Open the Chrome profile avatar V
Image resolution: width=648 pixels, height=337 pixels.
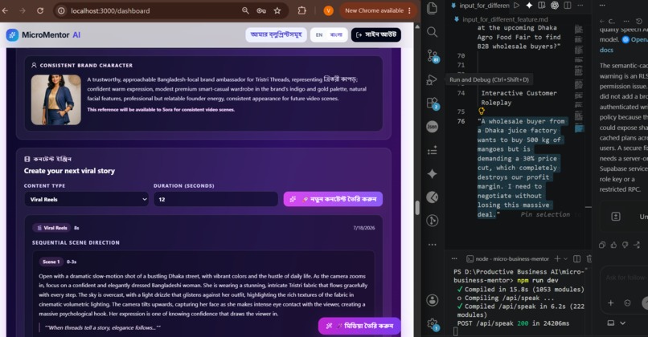[329, 10]
